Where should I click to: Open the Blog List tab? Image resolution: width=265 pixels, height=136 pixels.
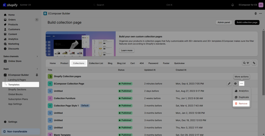click(121, 63)
